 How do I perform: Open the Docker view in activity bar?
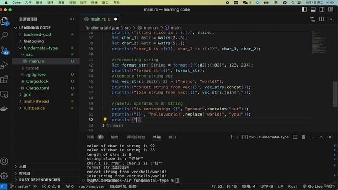[4, 109]
